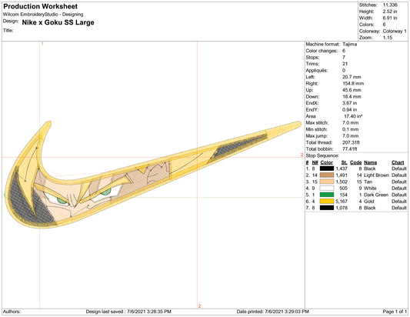Select the Trims value '21'
410x317 pixels.
coord(345,64)
